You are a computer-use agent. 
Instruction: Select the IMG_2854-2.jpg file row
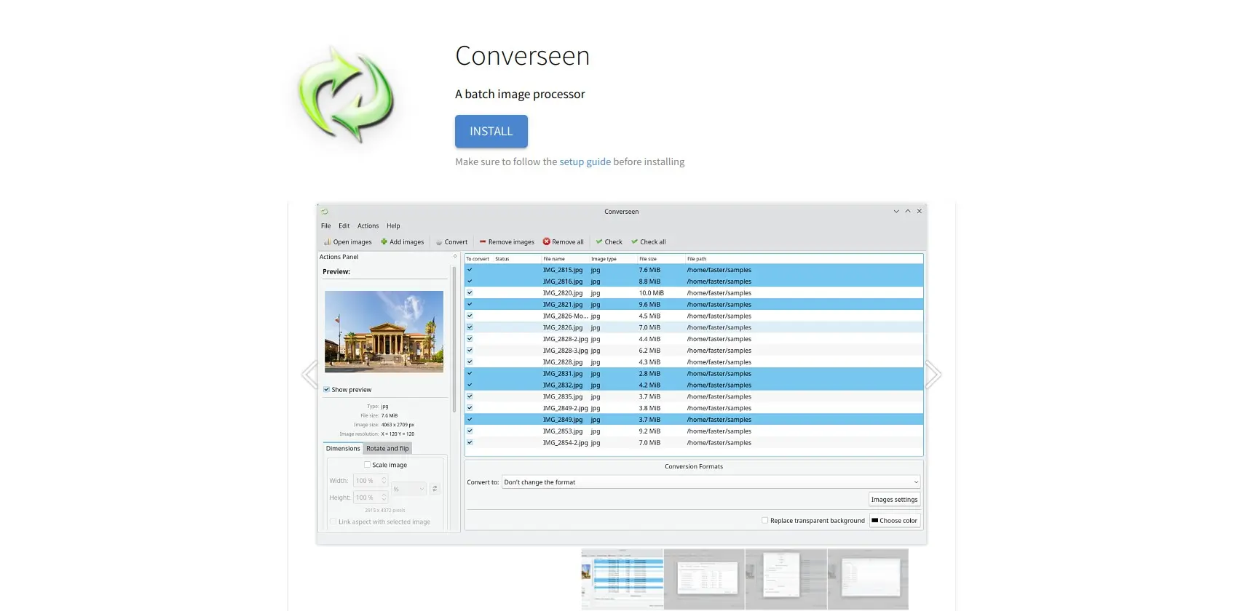[x=694, y=443]
